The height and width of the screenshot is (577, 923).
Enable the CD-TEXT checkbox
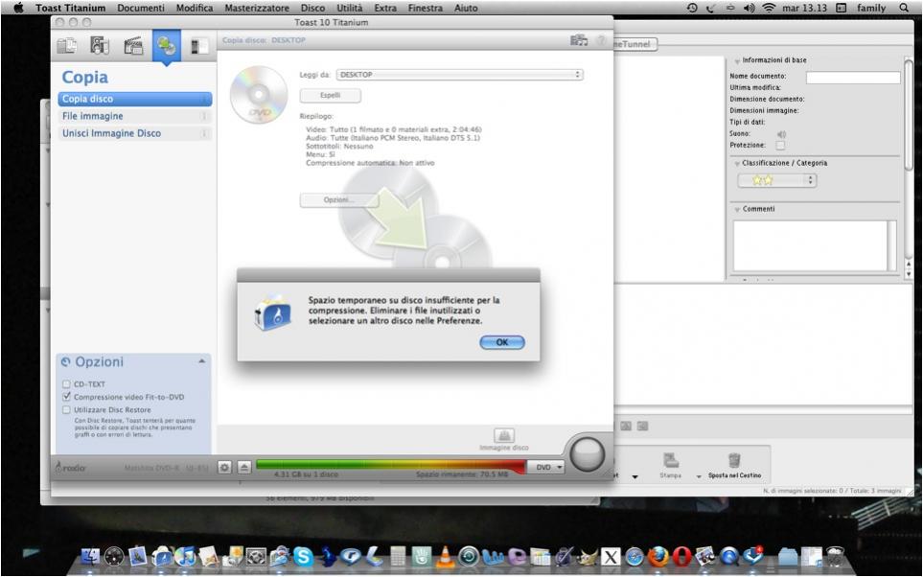point(66,384)
